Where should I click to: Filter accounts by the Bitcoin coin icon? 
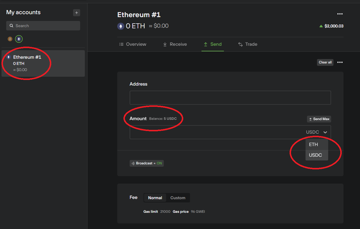click(10, 39)
